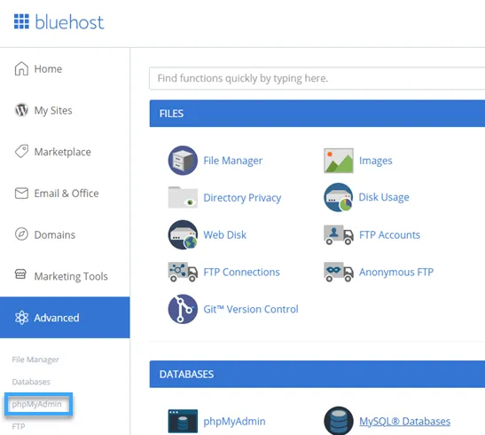Click the phpMyAdmin database icon in Databases section

(x=183, y=421)
